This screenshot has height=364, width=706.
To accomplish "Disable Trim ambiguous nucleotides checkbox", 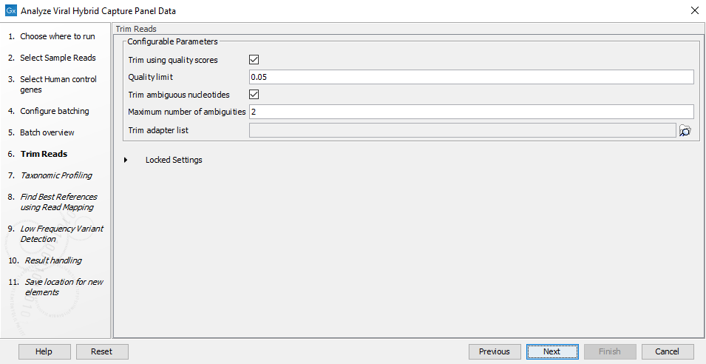I will click(254, 95).
